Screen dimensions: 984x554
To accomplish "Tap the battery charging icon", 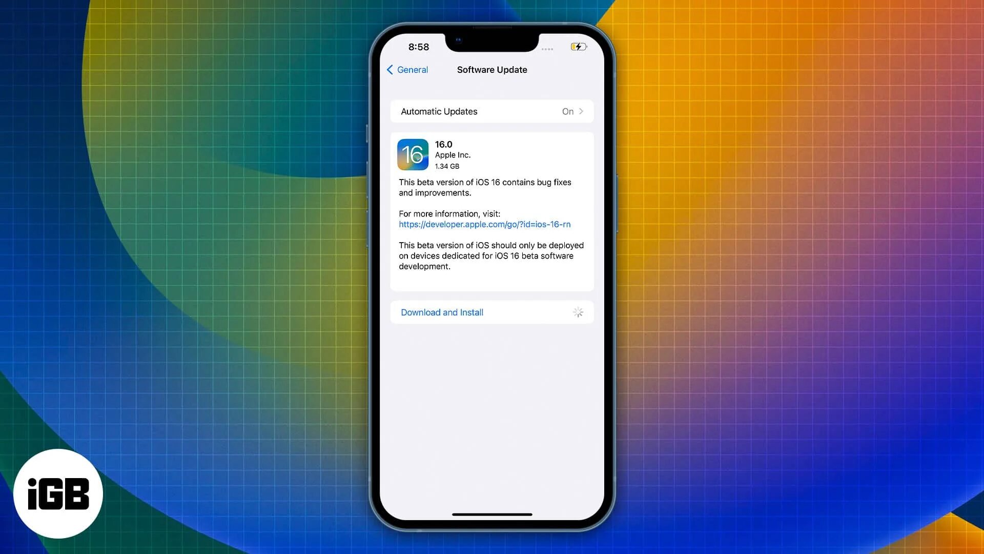I will click(578, 46).
